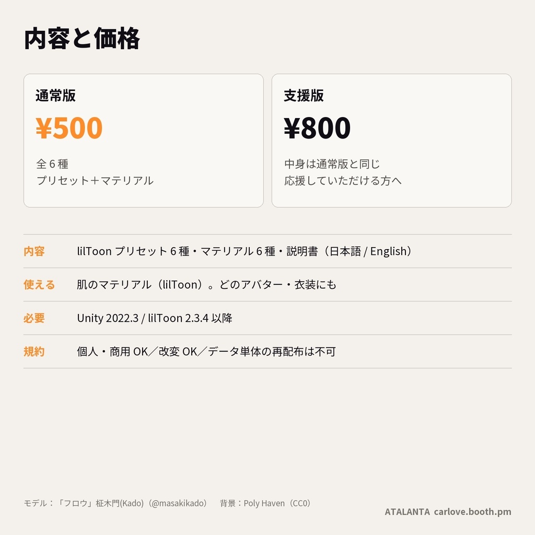Screen dimensions: 535x535
Task: Click the 内容と価格 heading
Action: point(82,39)
